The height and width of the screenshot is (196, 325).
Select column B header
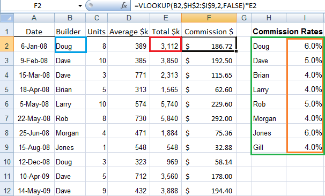pyautogui.click(x=70, y=18)
